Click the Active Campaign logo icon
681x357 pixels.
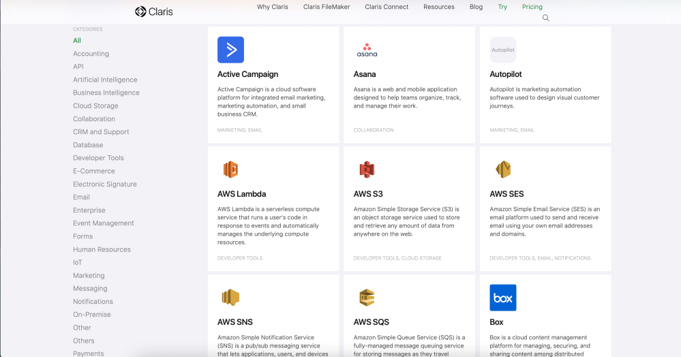pyautogui.click(x=230, y=50)
